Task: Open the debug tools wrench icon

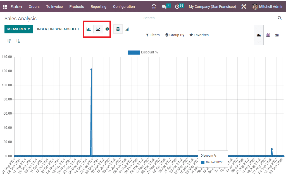Action: tap(244, 7)
